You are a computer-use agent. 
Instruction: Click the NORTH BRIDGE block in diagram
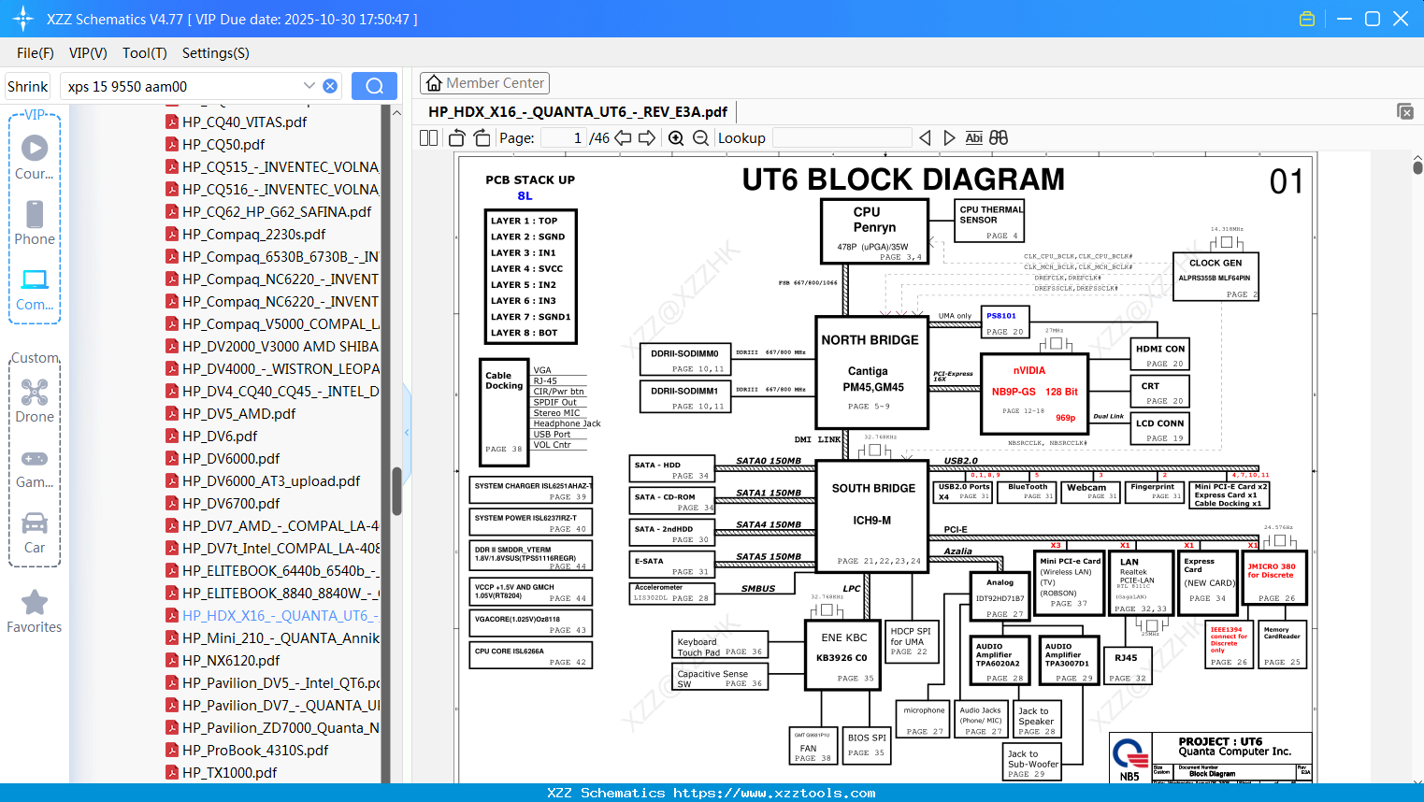pos(871,372)
